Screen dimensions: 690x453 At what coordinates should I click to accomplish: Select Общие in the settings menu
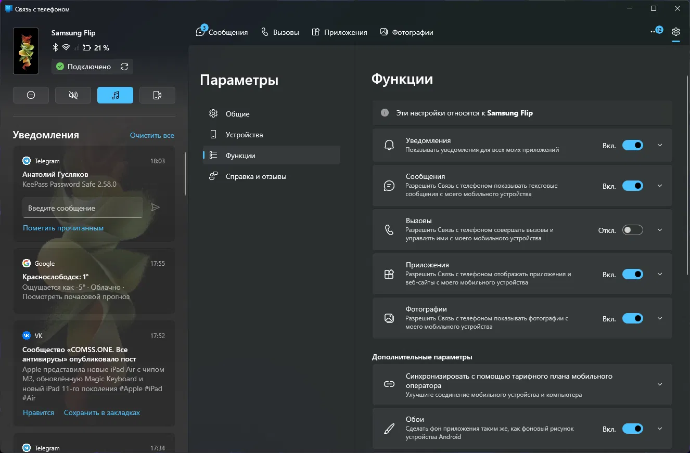click(x=271, y=114)
